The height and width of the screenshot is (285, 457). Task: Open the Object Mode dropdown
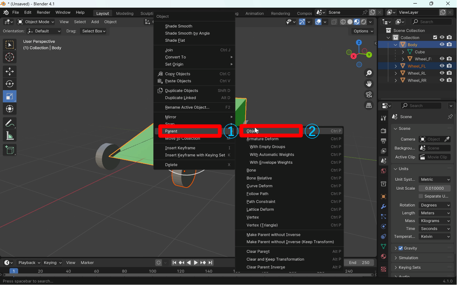coord(36,22)
